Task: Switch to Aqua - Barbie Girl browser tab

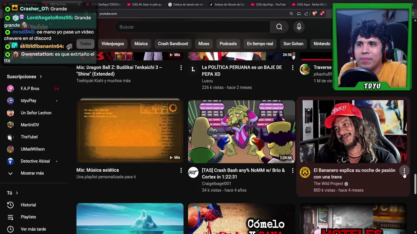Action: [x=309, y=5]
